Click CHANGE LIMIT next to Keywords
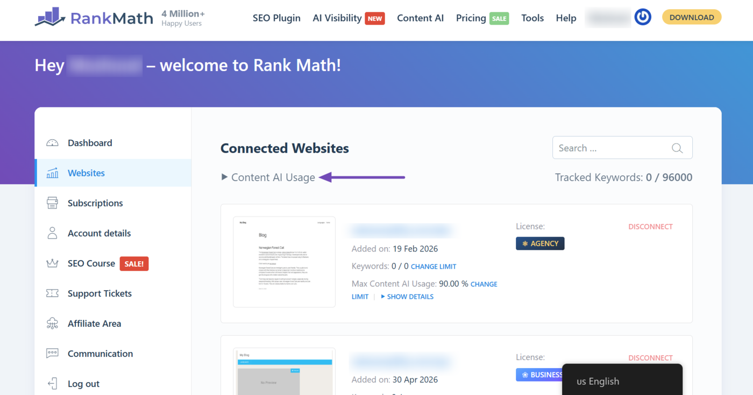Screen dimensions: 753x395 (434, 267)
